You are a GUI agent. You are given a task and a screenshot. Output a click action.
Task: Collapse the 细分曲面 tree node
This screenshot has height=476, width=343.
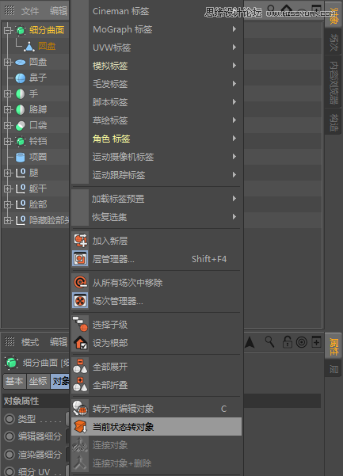[x=8, y=30]
